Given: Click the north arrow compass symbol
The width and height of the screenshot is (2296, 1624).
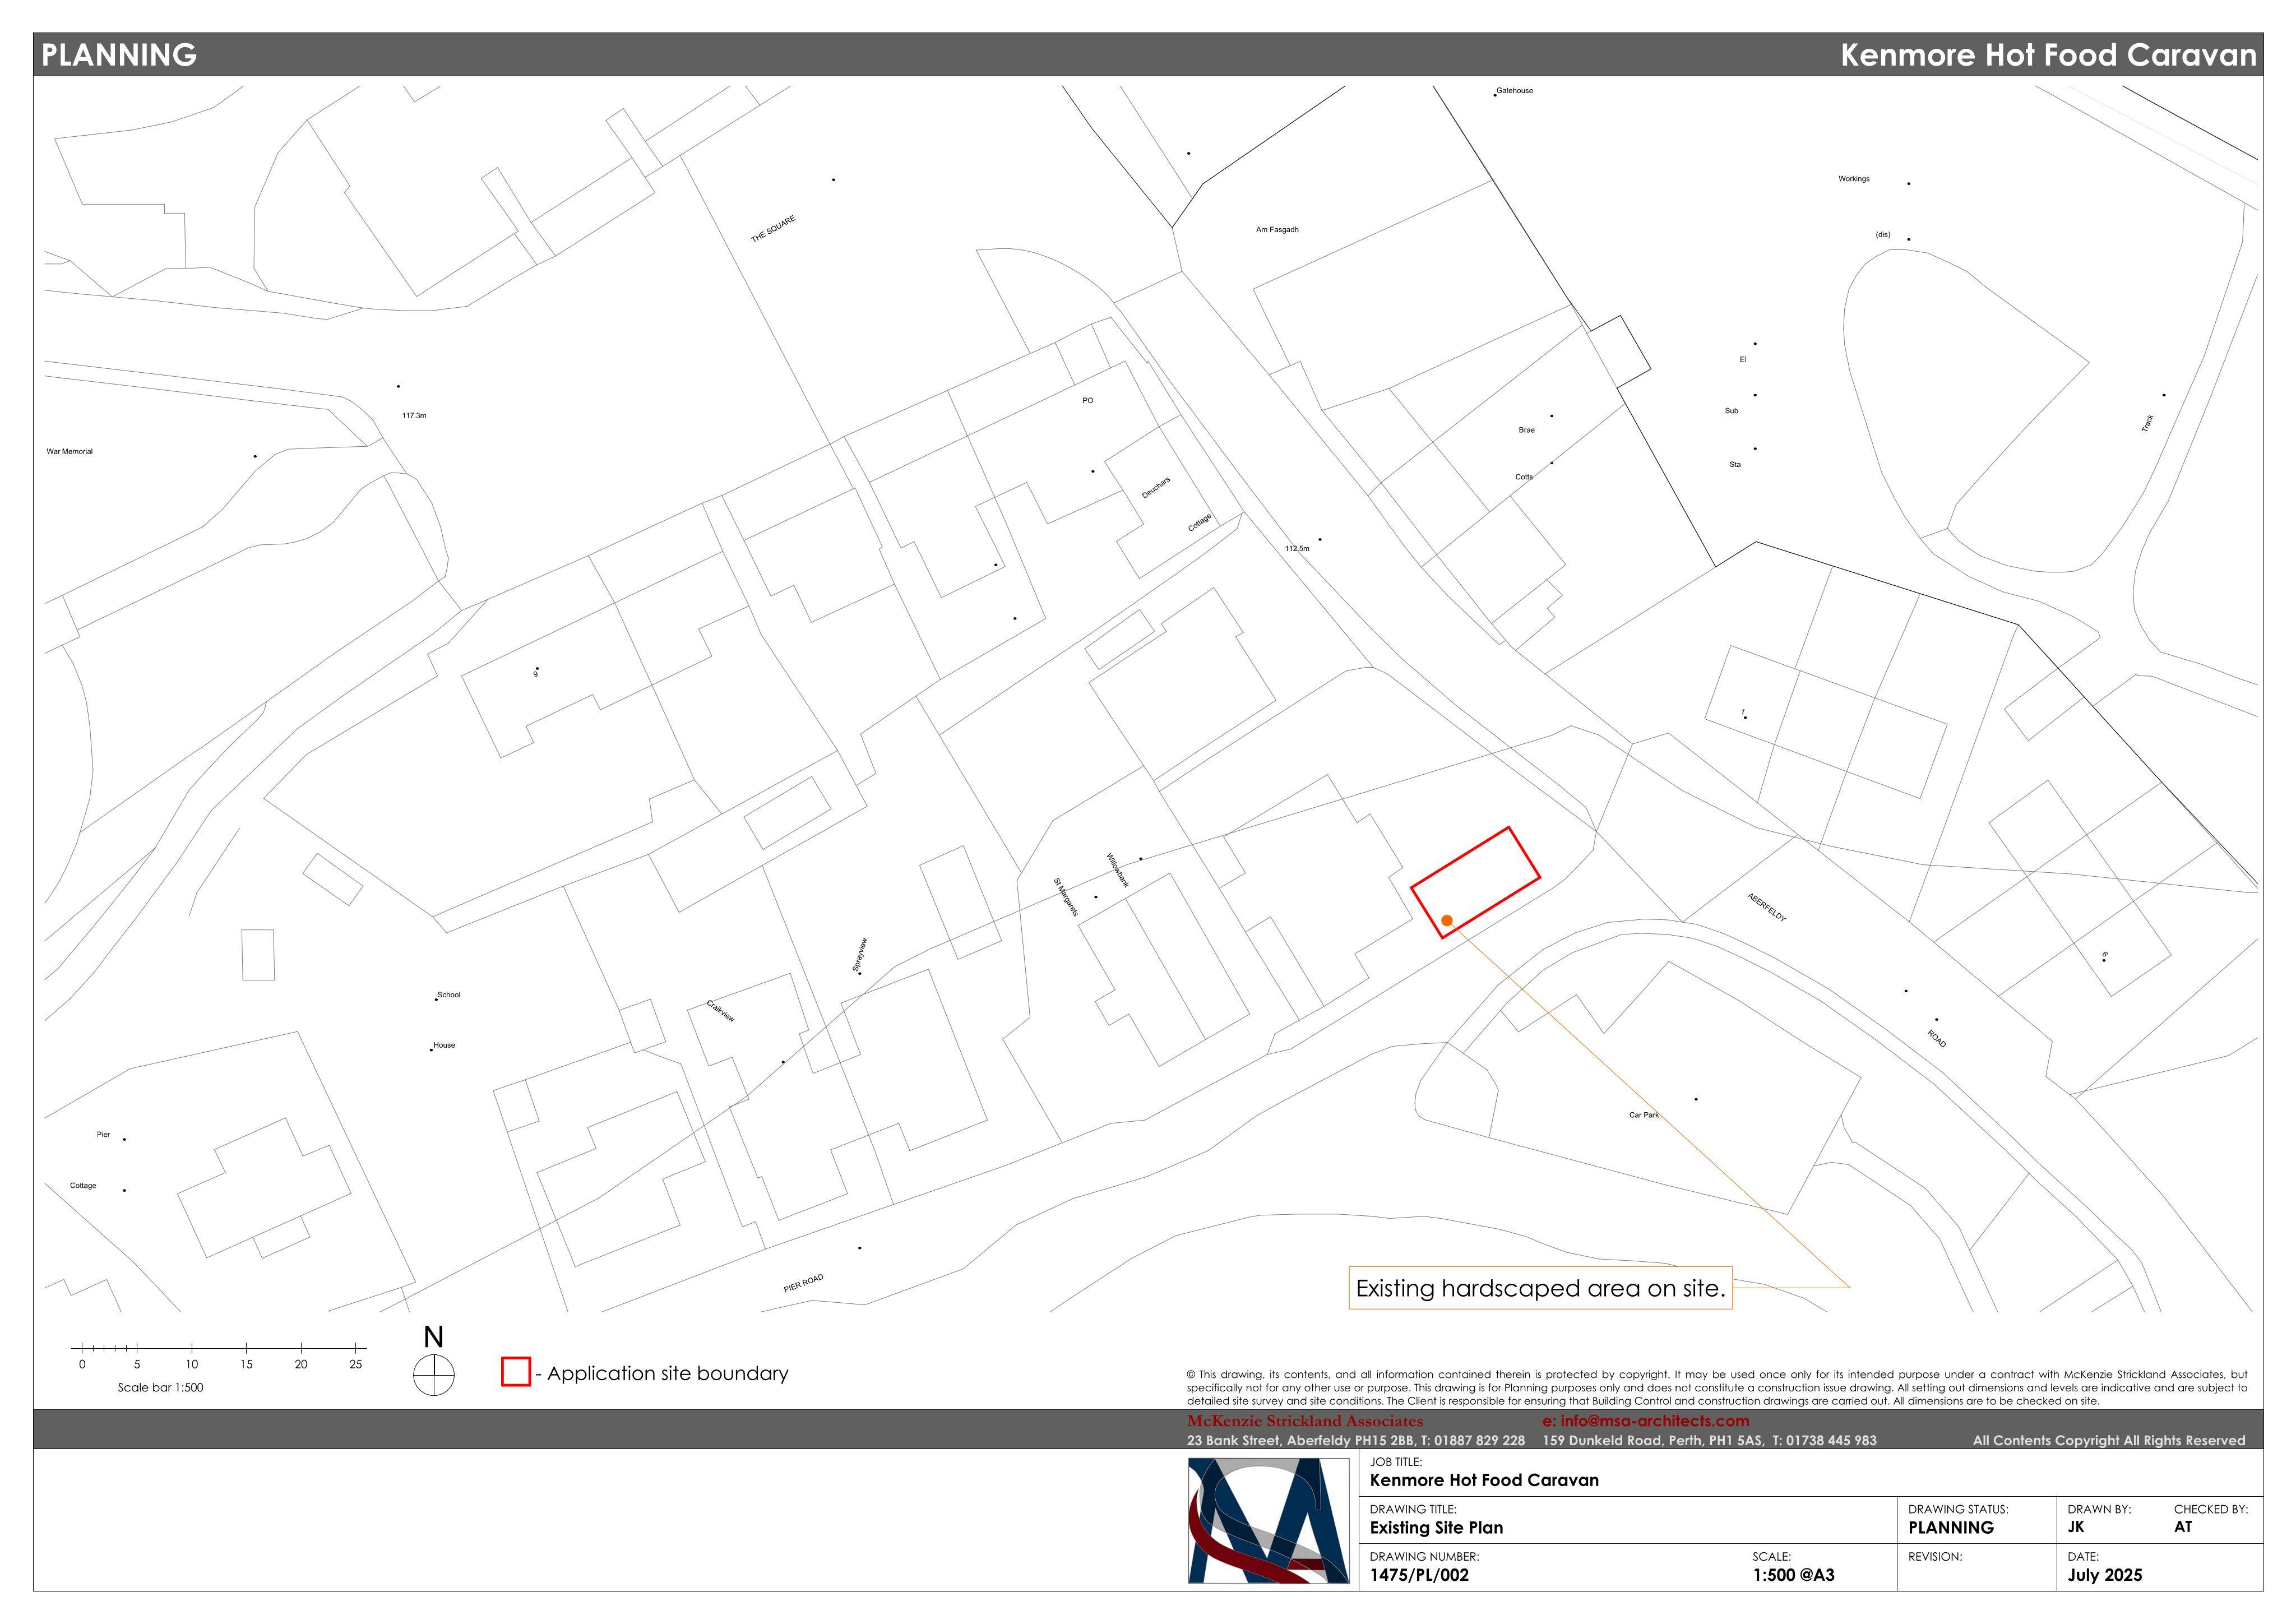Looking at the screenshot, I should (433, 1374).
